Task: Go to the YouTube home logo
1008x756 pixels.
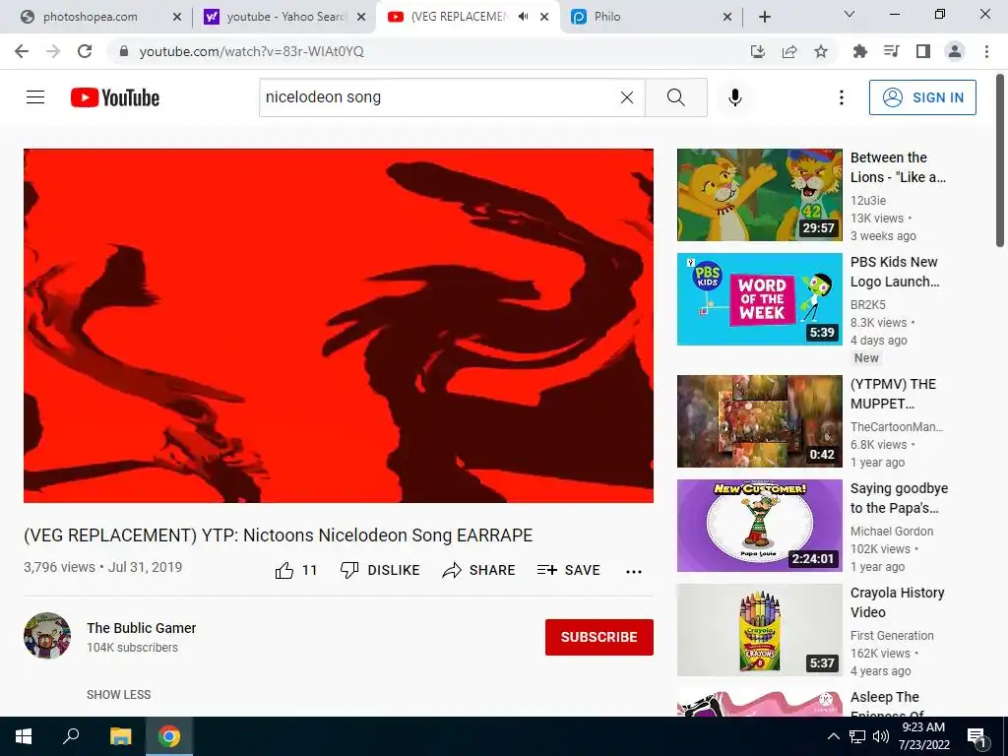Action: (115, 97)
